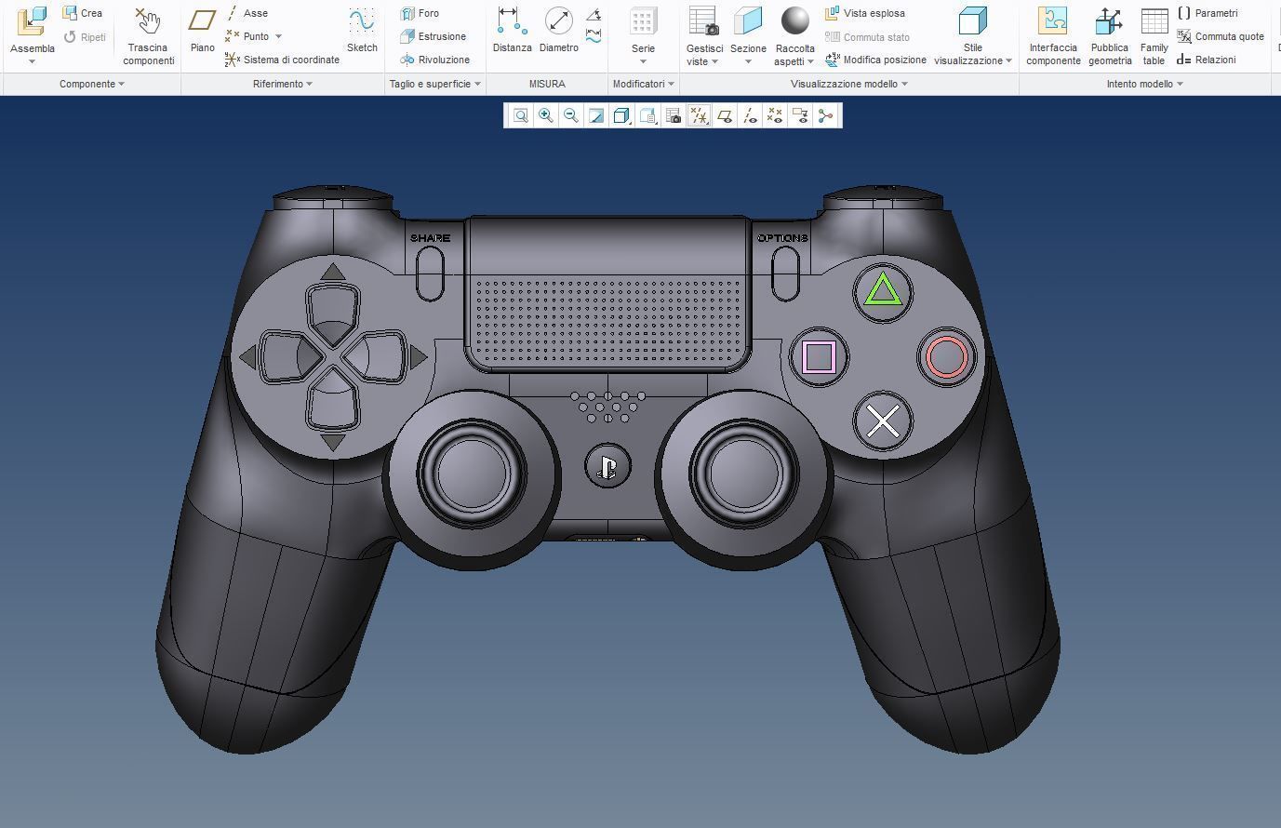
Task: Expand the Intento modello group
Action: point(1144,84)
